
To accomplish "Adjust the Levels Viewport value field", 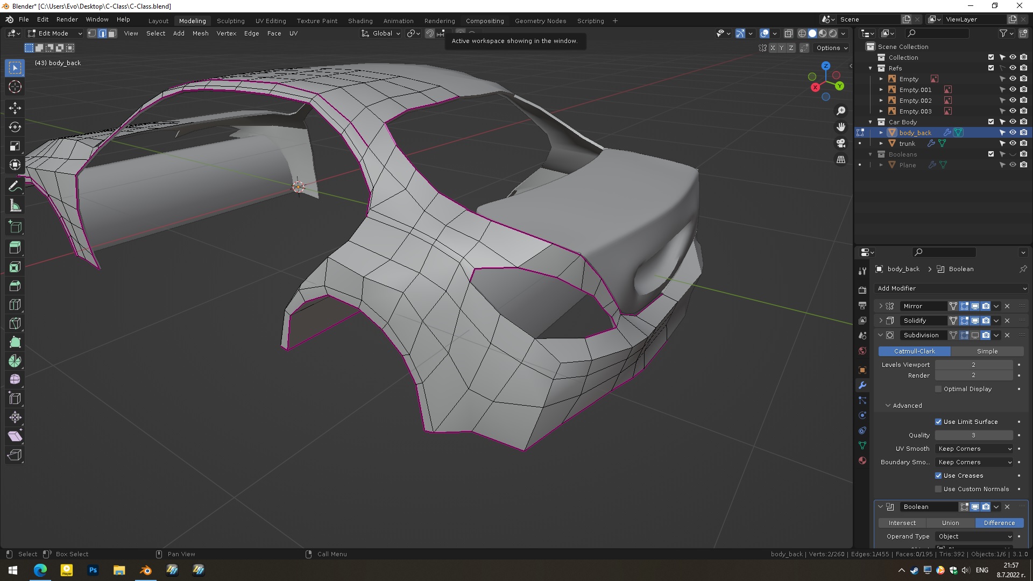I will click(x=973, y=365).
